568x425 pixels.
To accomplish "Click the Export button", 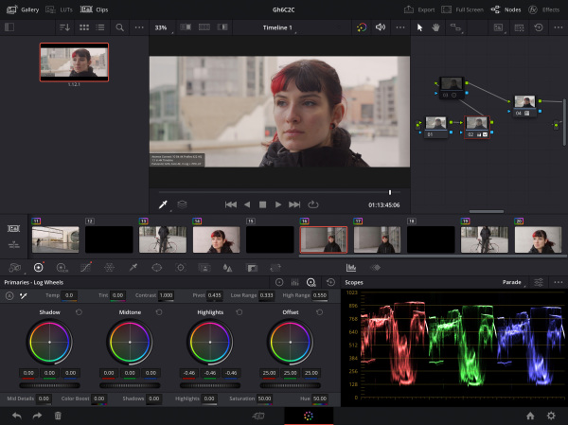I will coord(419,9).
